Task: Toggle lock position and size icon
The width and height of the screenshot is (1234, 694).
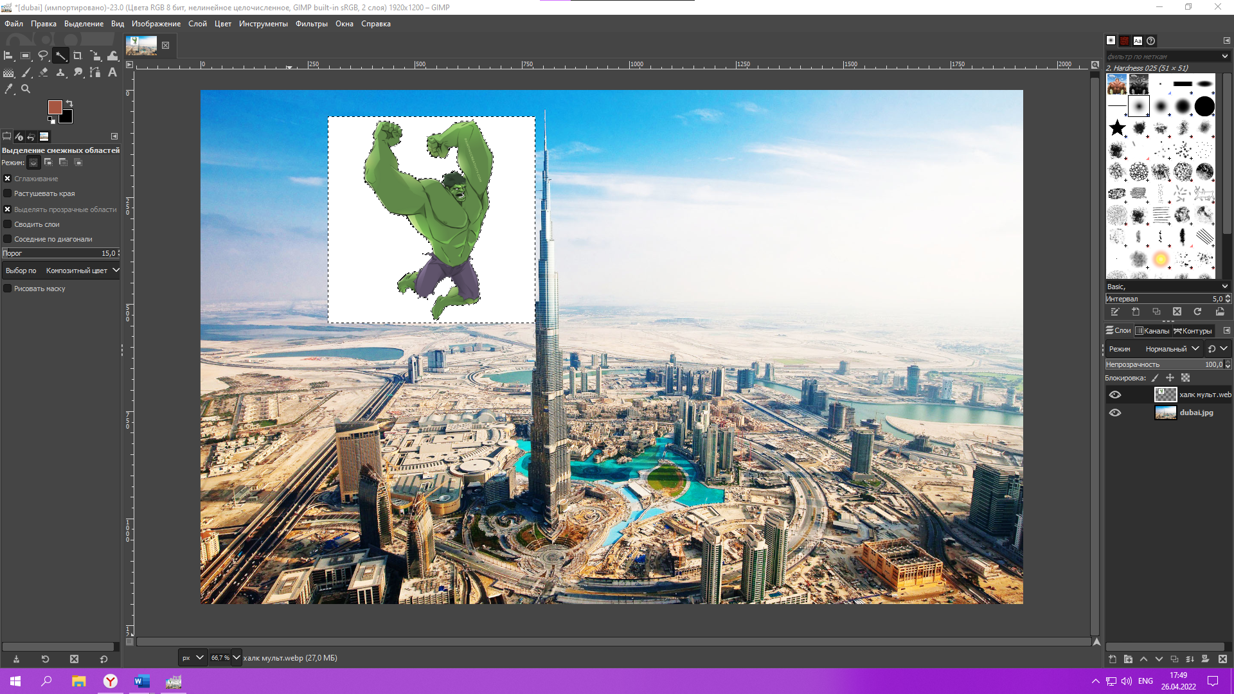Action: coord(1170,378)
